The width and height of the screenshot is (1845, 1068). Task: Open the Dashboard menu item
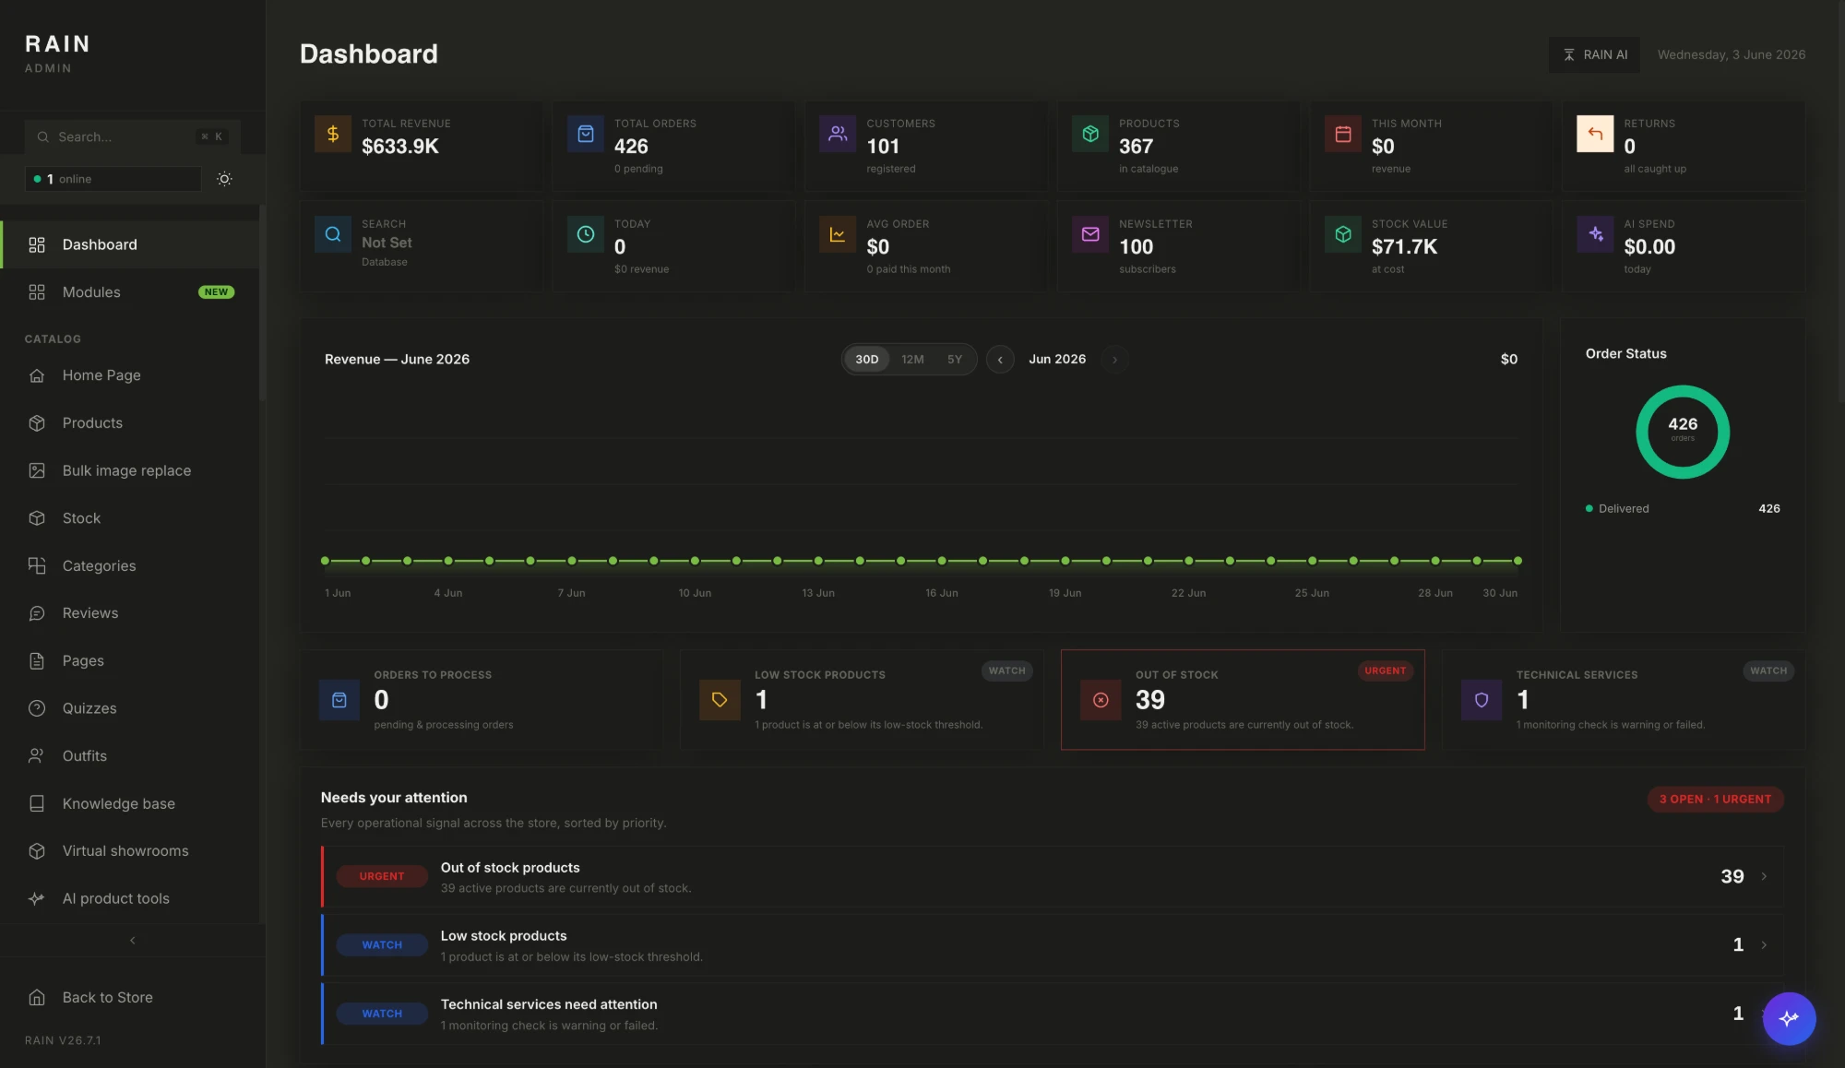130,244
